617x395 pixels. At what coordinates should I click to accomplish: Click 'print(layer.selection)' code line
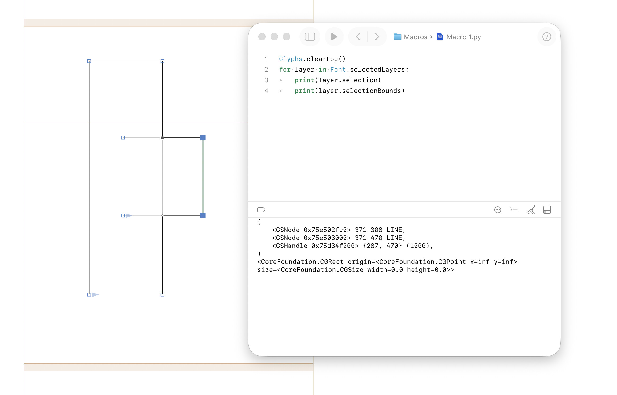[x=338, y=80]
